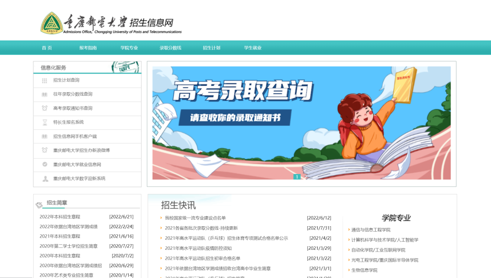Click 首页 in the navigation bar

[x=46, y=47]
